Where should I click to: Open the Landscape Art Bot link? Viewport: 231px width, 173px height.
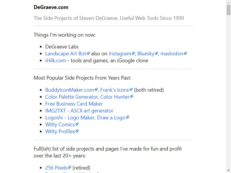[66, 54]
